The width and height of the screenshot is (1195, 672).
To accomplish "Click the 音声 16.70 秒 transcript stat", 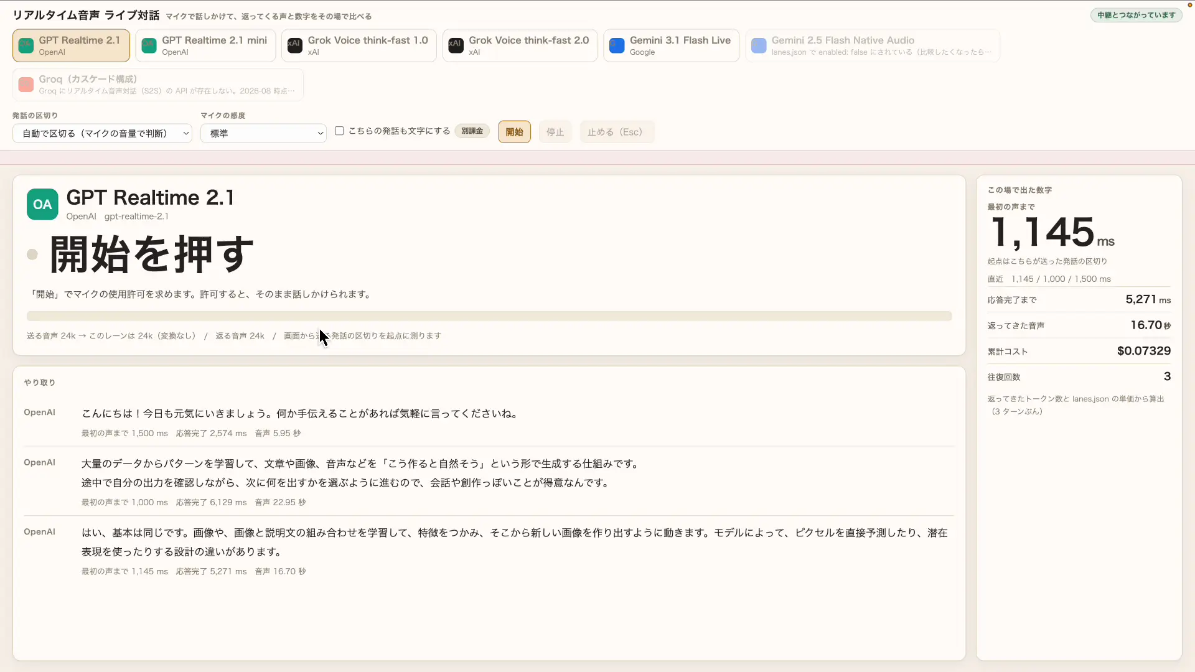I will pyautogui.click(x=280, y=571).
